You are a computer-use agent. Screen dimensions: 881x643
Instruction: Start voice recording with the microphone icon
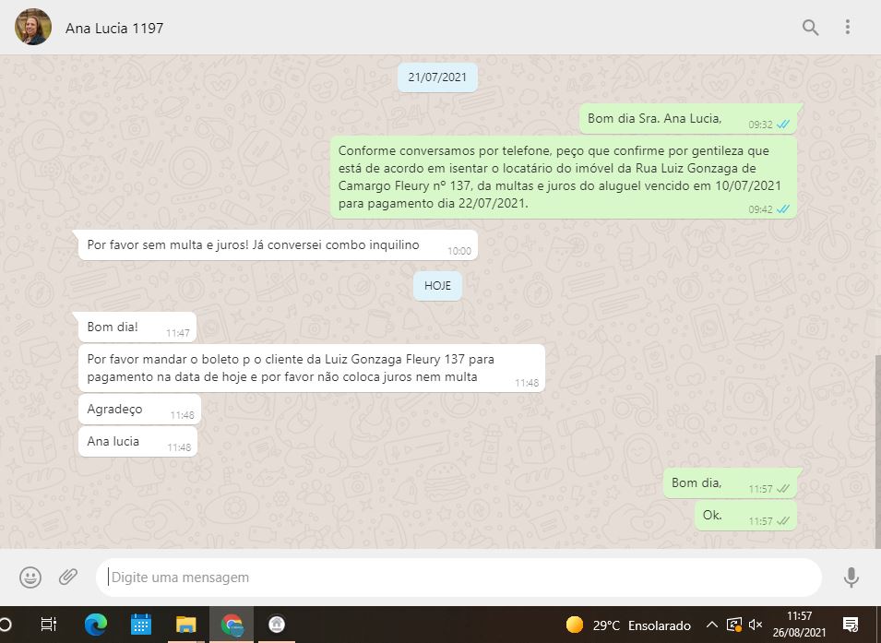click(x=851, y=578)
